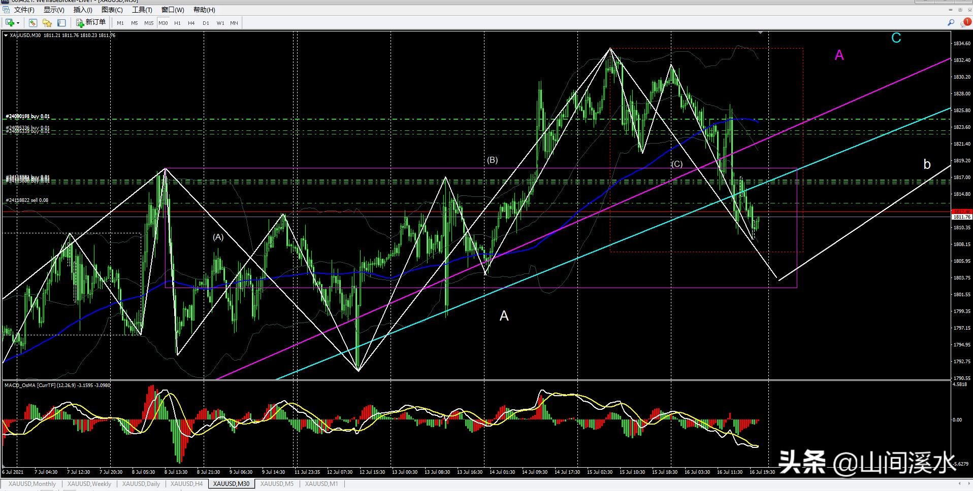Click the app icon beside the 文件 menu
Viewport: 973px width, 491px height.
click(x=6, y=10)
